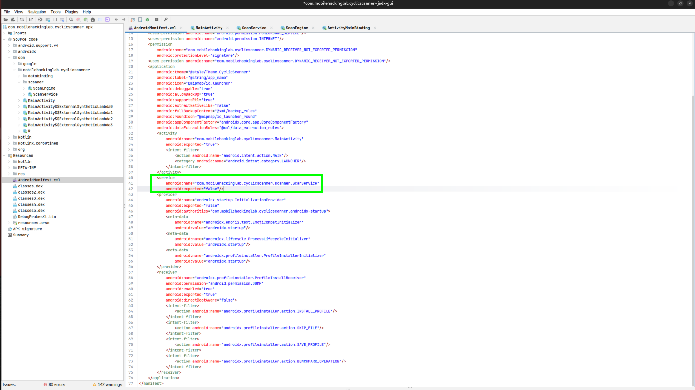The height and width of the screenshot is (390, 695).
Task: Toggle deobfuscation toolbar button
Action: (x=133, y=19)
